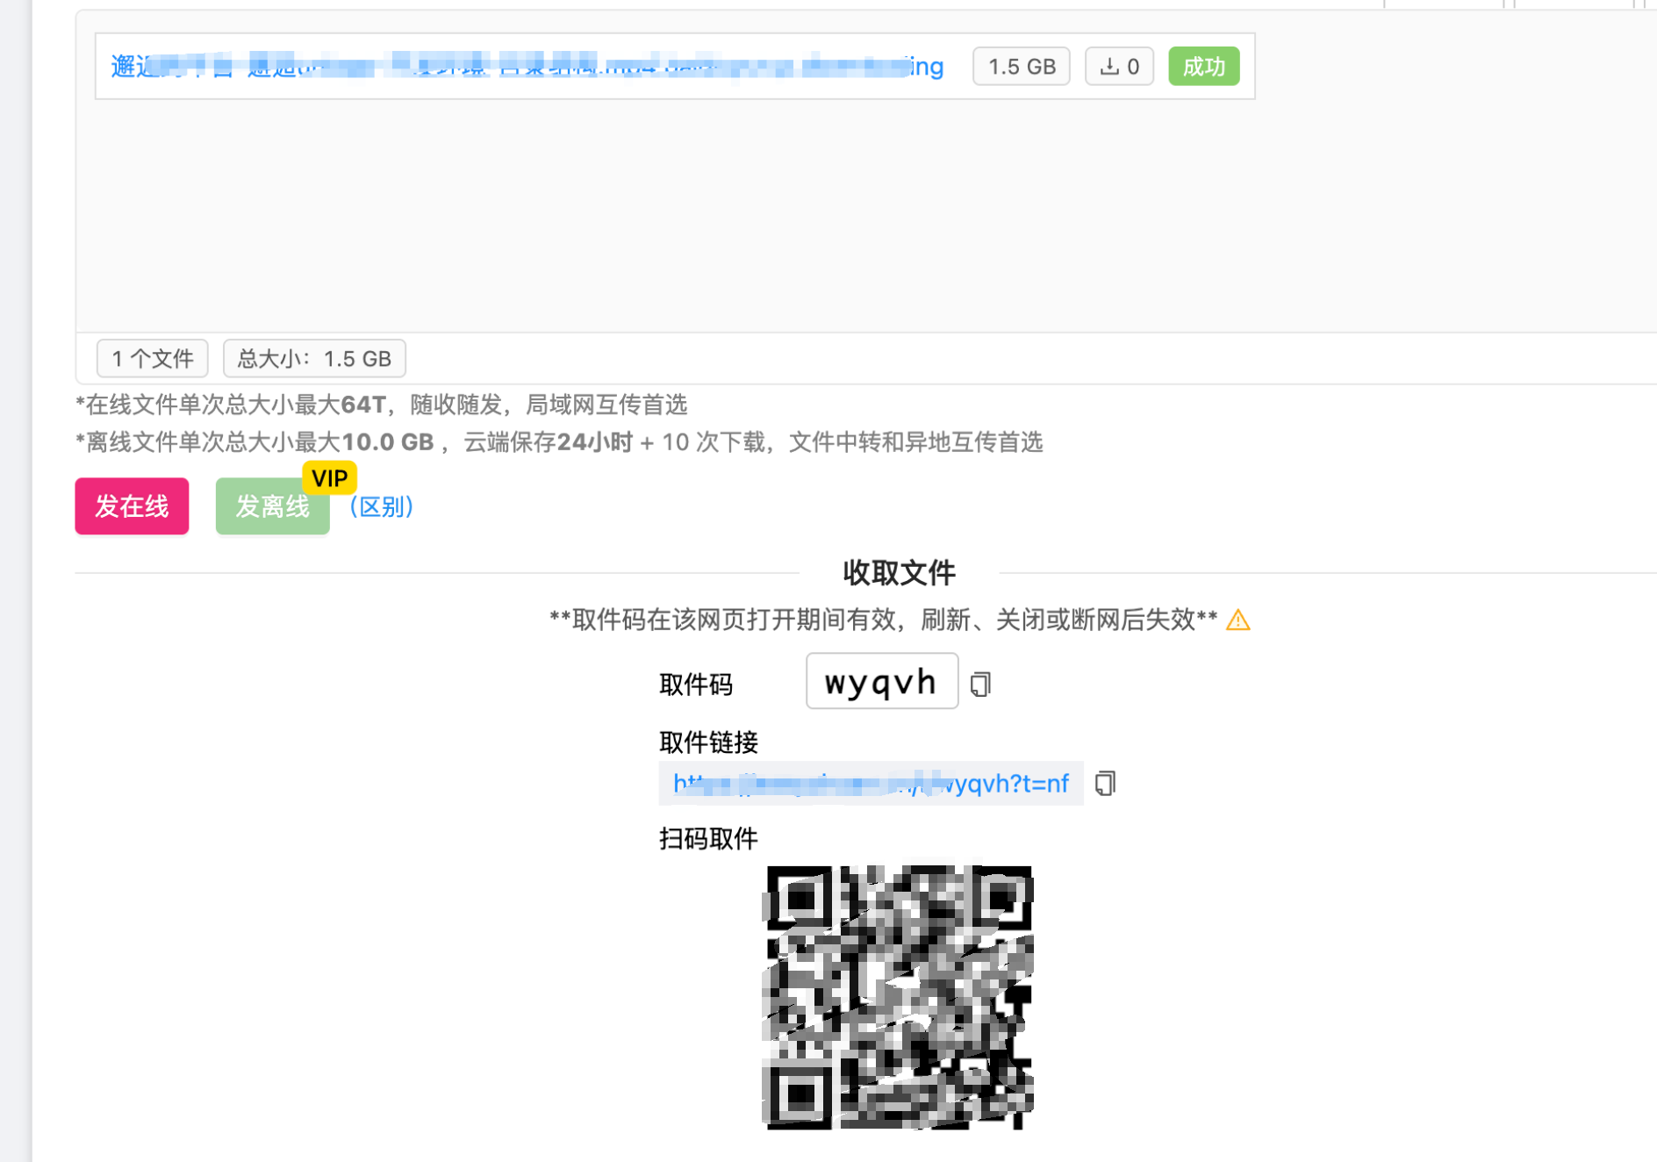The image size is (1657, 1162).
Task: Click the 1 个文件 count badge
Action: point(153,358)
